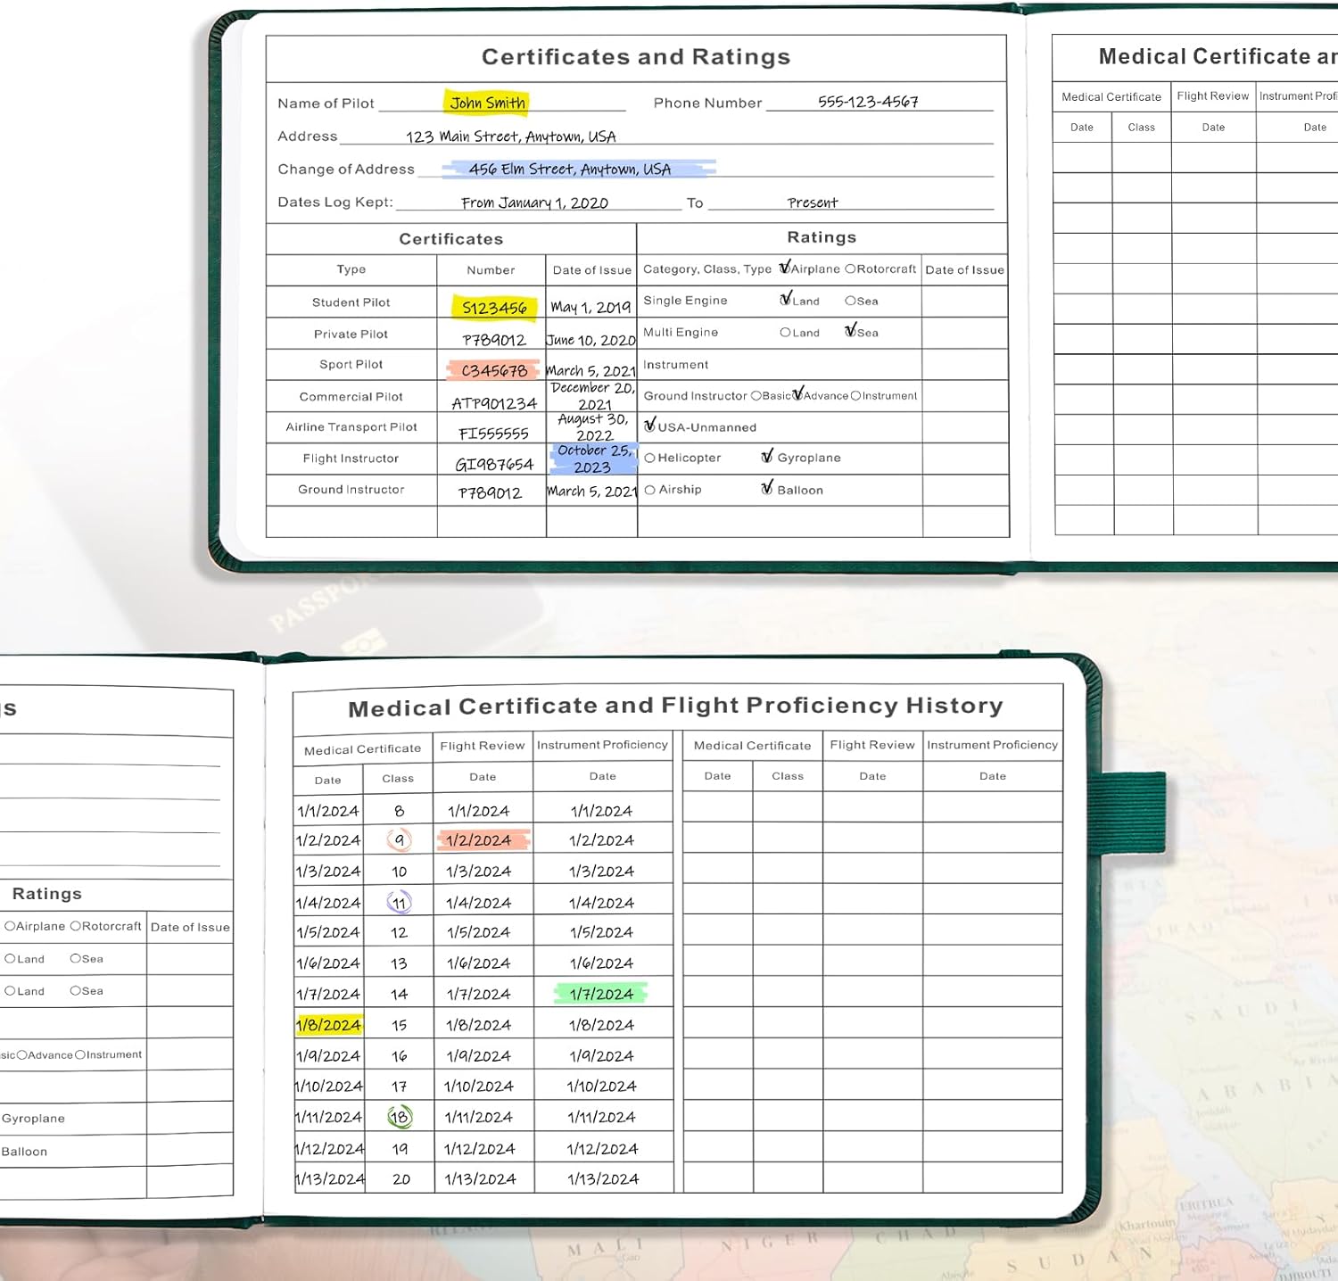Untick the Advance mark on John Smith's page
Image resolution: width=1338 pixels, height=1281 pixels.
797,393
